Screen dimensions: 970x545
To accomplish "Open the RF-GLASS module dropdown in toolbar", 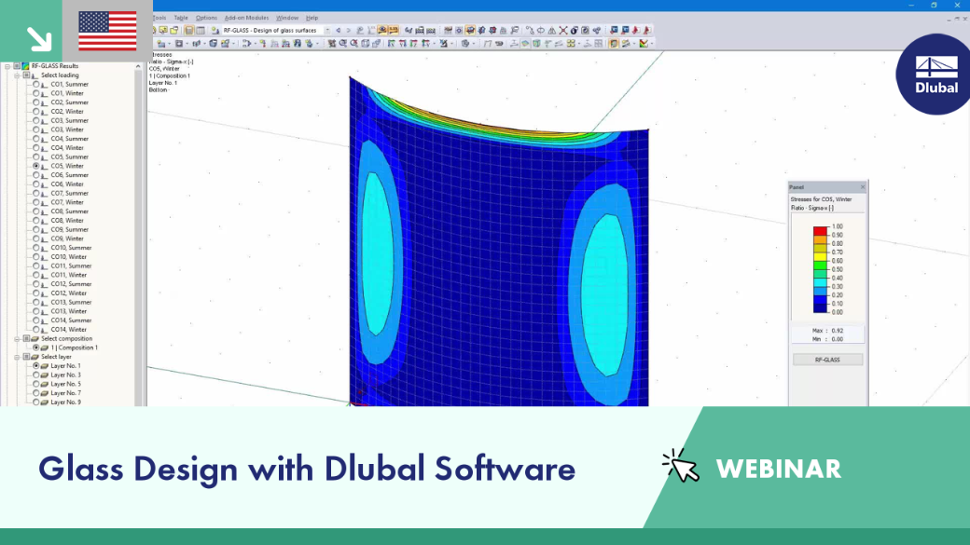I will click(328, 30).
